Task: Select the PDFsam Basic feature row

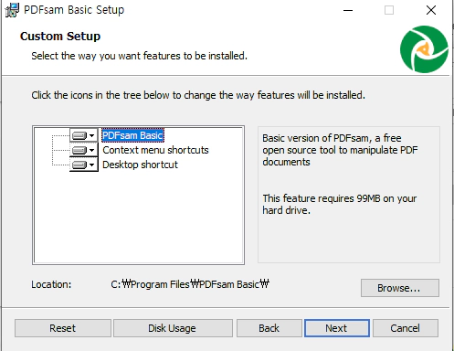Action: point(132,135)
